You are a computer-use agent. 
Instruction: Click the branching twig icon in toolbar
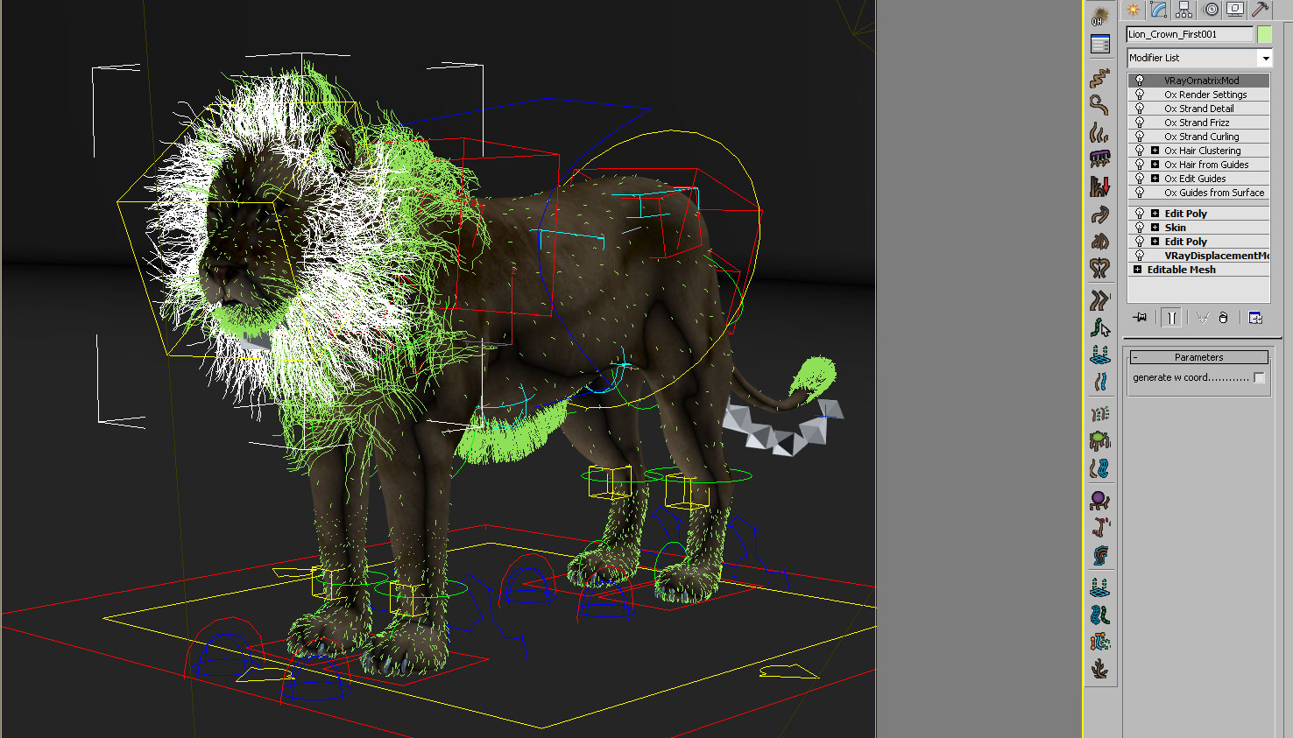point(1100,670)
